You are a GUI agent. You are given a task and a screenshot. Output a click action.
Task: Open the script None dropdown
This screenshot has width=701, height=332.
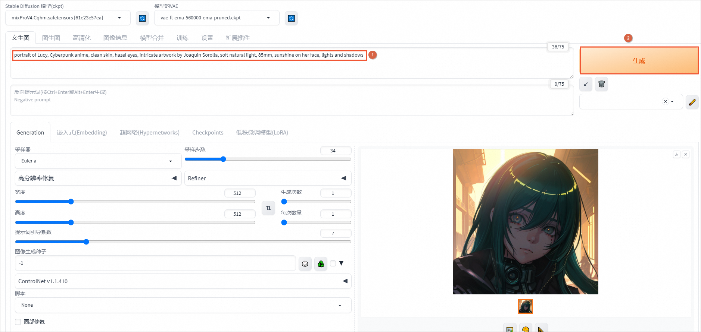click(183, 305)
